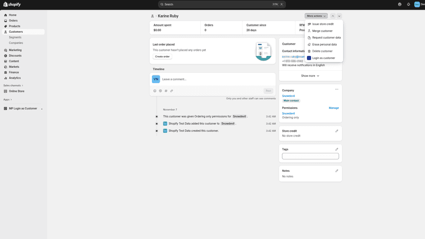Expand the Sales channels section
425x239 pixels.
tap(13, 85)
